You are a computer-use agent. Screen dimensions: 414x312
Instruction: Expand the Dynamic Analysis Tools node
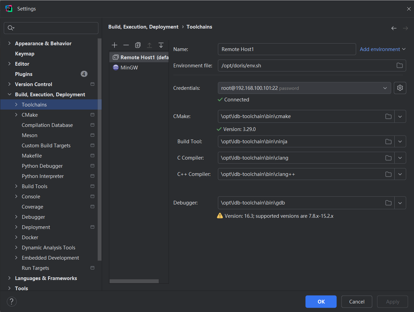point(16,247)
